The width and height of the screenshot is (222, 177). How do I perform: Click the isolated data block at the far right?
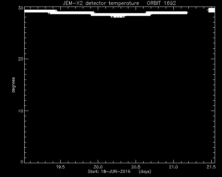(x=211, y=10)
